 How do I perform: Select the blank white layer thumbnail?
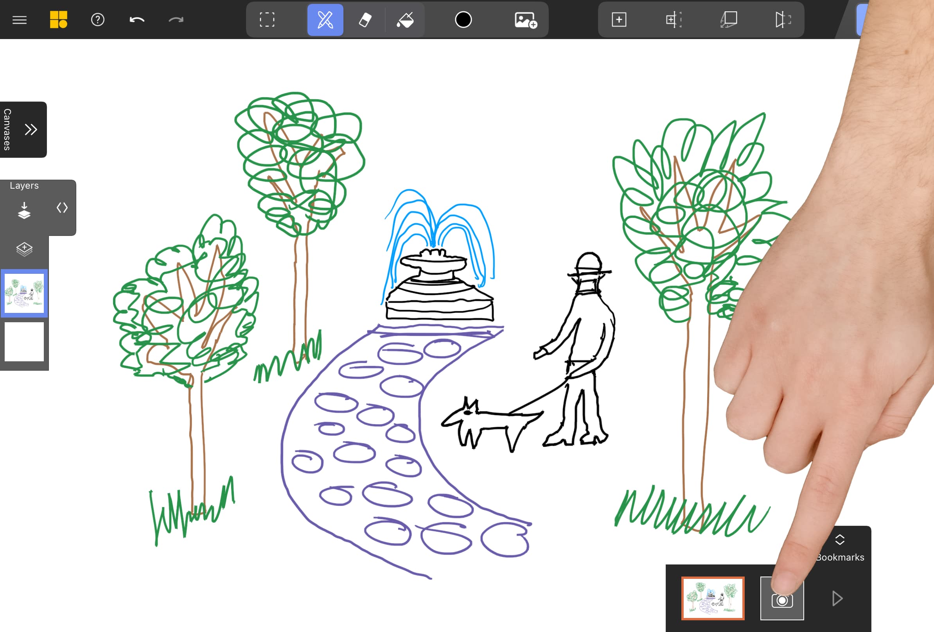[x=24, y=342]
